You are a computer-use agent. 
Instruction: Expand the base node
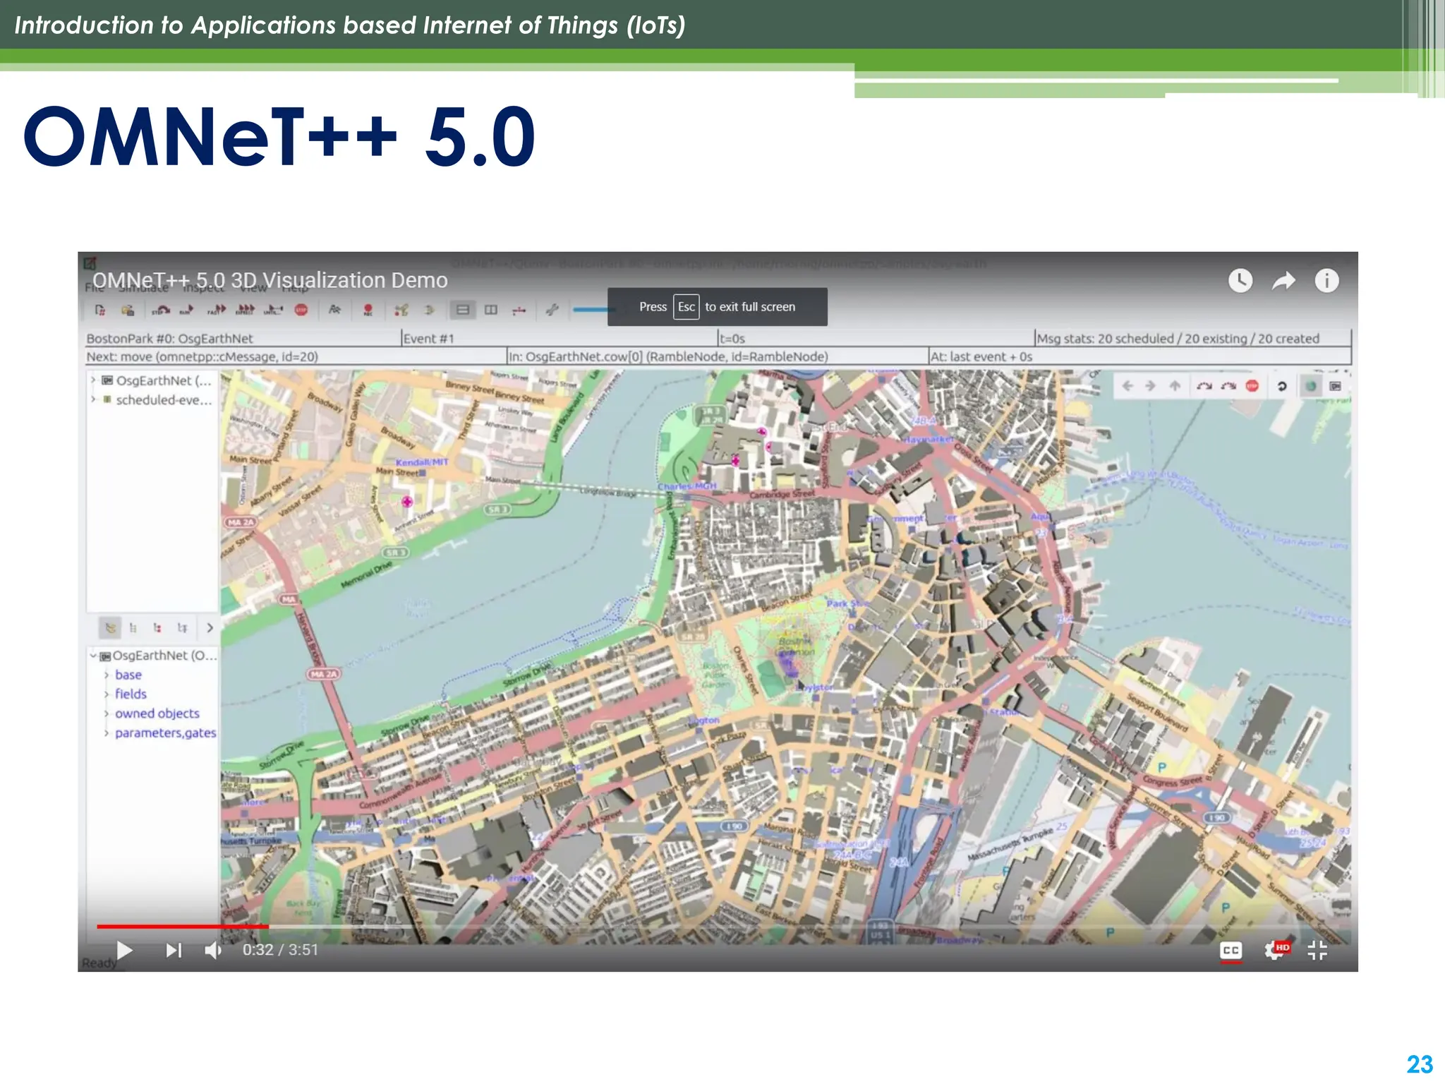tap(107, 675)
